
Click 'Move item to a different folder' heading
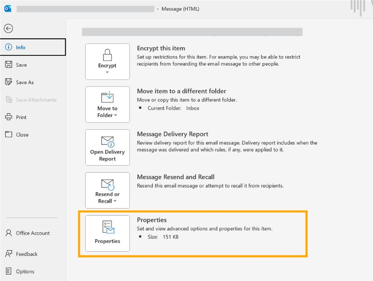(181, 91)
